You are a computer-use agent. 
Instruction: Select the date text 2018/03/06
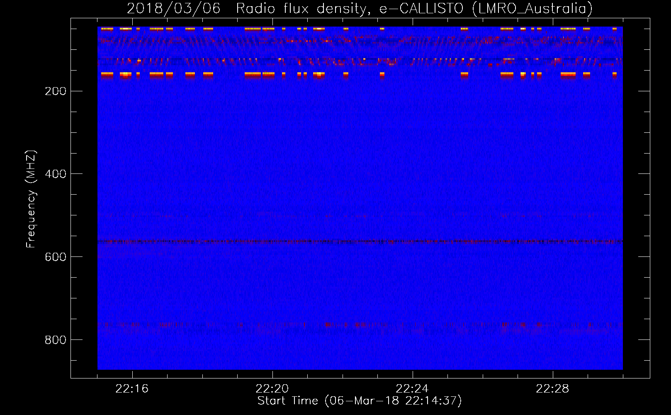pyautogui.click(x=174, y=9)
